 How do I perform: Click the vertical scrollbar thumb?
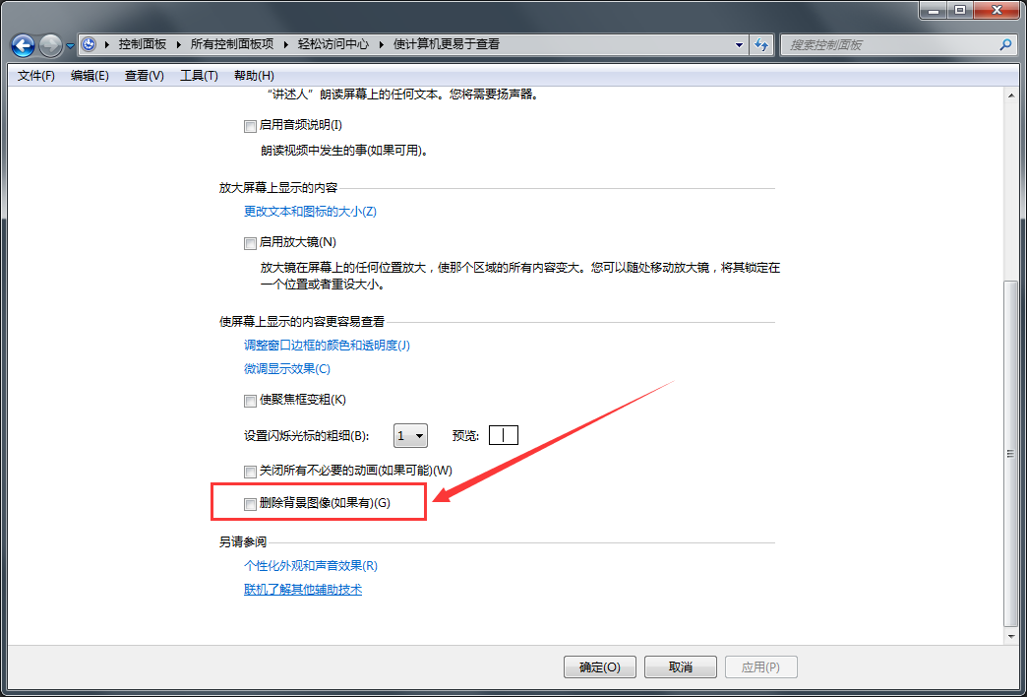[1010, 453]
